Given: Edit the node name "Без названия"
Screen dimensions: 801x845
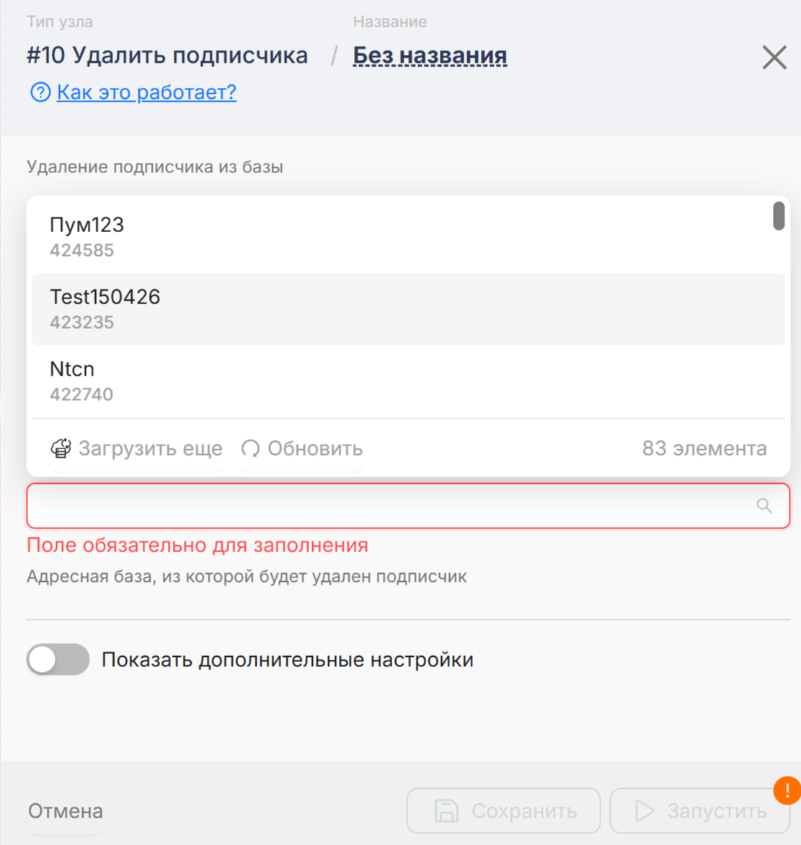Looking at the screenshot, I should tap(430, 56).
